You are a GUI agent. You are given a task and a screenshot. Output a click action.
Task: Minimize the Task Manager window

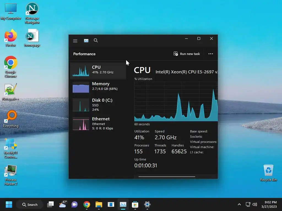[x=186, y=38]
